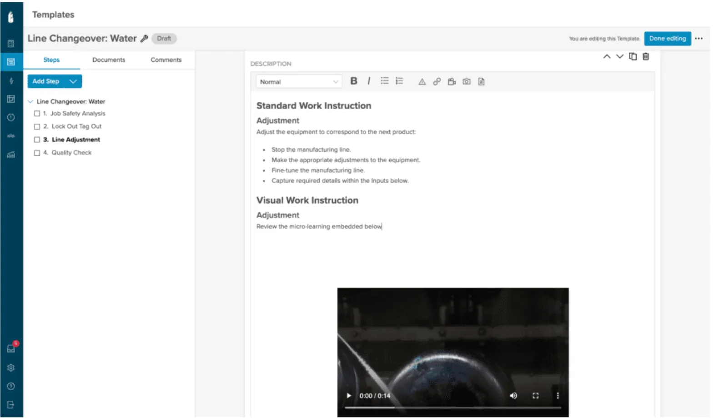Click the video progress bar
This screenshot has width=714, height=418.
click(x=453, y=408)
